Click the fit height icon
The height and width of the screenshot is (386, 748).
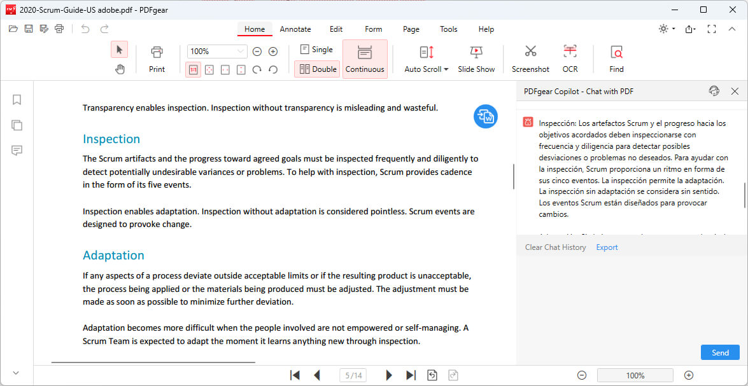[x=241, y=69]
